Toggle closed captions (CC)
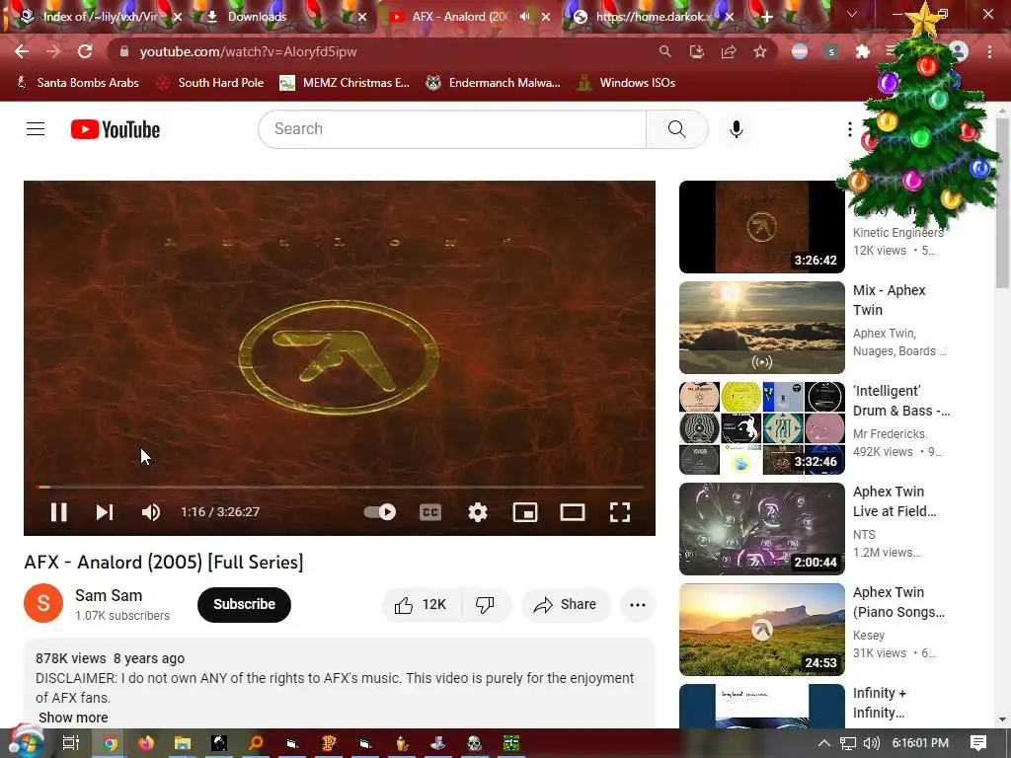The image size is (1011, 758). 430,512
